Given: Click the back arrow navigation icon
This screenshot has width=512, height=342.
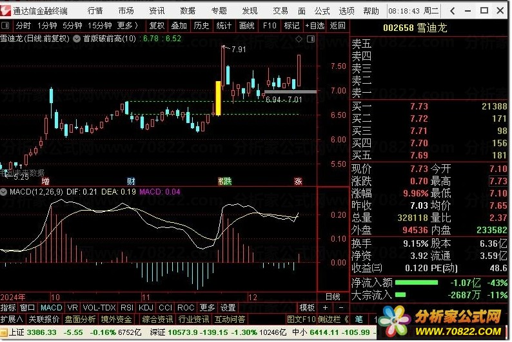Looking at the screenshot, I should [x=453, y=11].
